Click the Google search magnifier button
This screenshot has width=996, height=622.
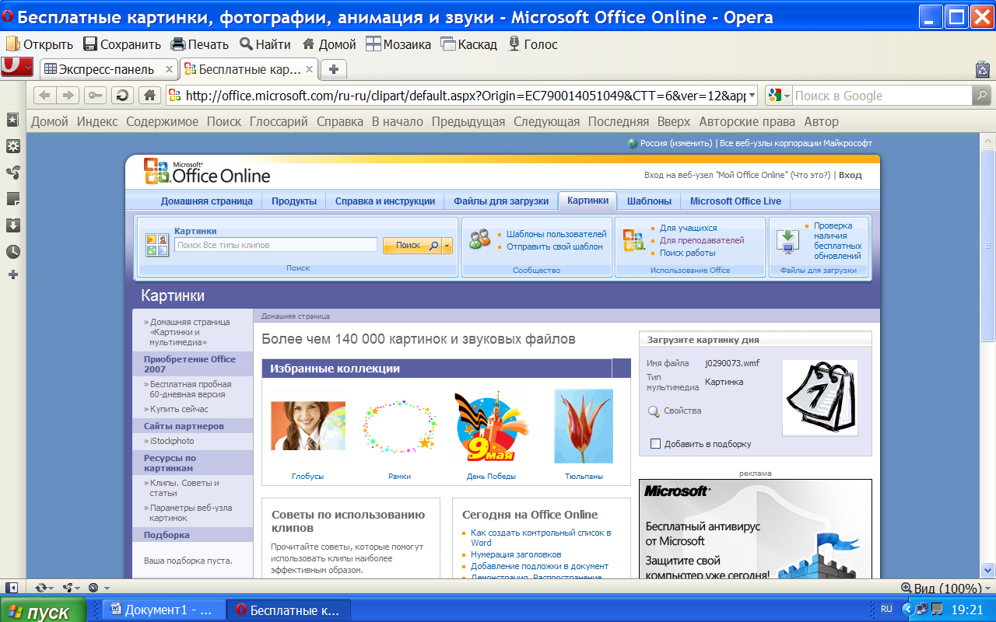point(982,96)
